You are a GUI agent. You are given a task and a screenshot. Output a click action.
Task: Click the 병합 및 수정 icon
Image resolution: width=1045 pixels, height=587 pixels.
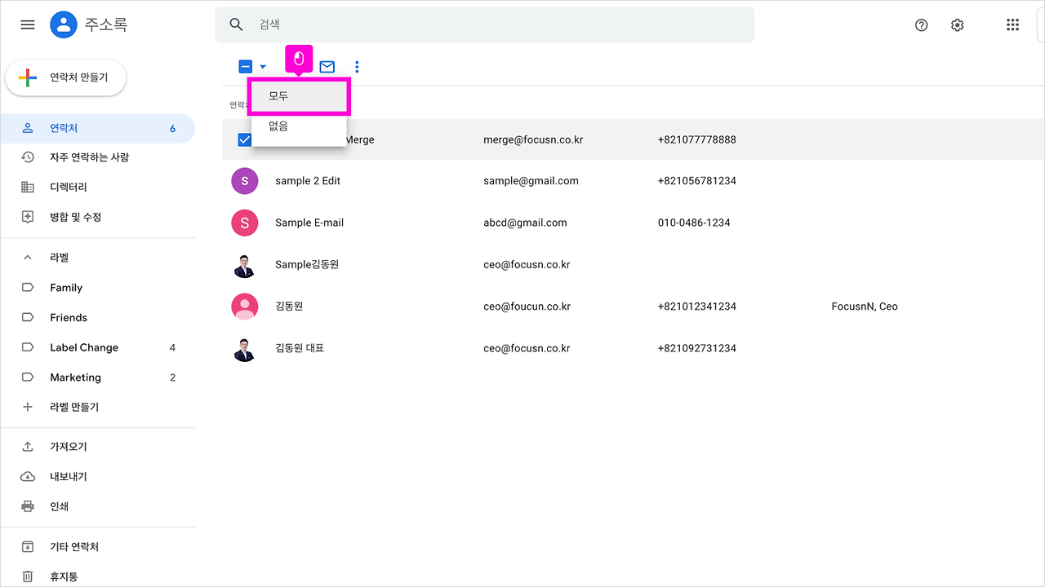point(28,217)
